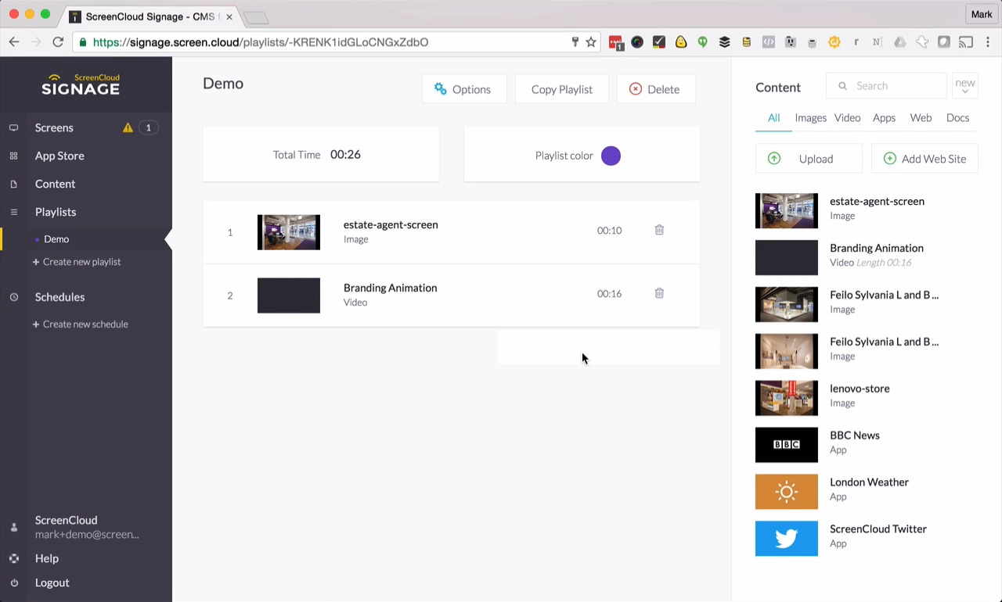Click the Logout power icon
The image size is (1002, 602).
[x=13, y=582]
